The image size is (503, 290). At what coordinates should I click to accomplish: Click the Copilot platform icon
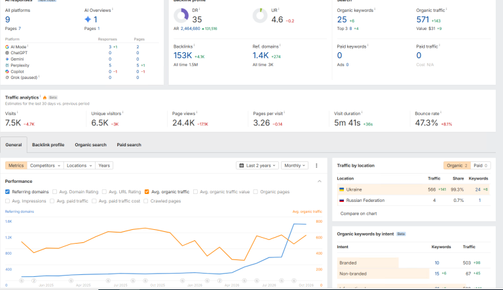(x=7, y=71)
